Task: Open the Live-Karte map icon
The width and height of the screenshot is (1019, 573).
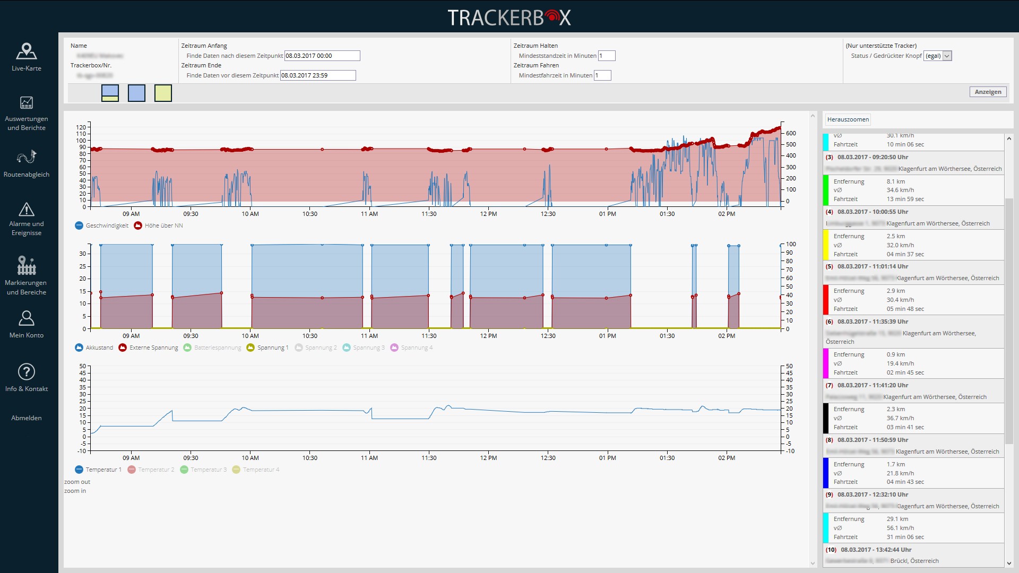Action: point(26,51)
